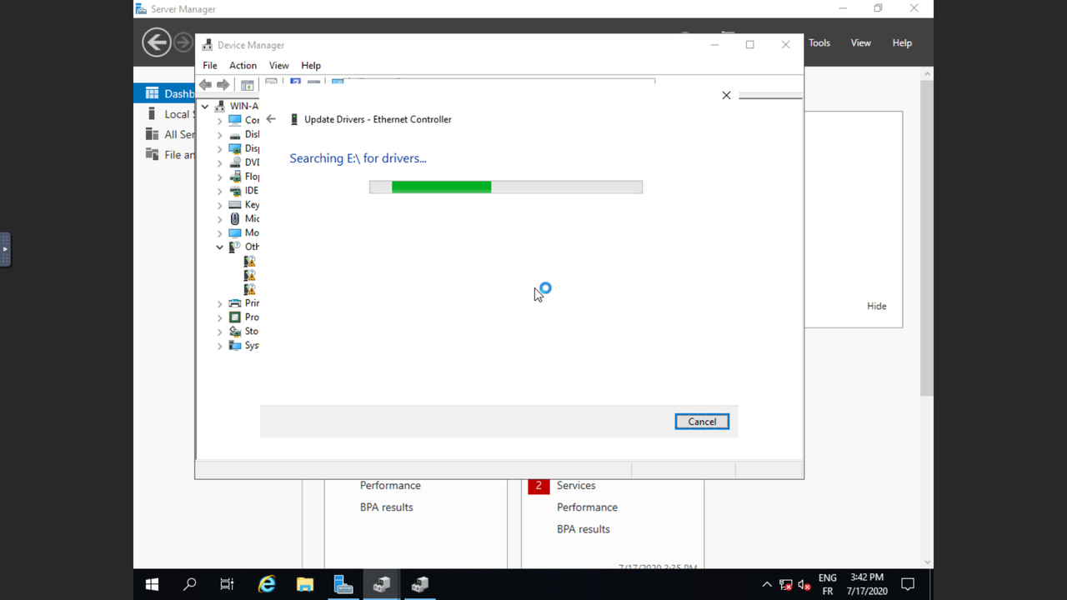
Task: Select the Display adapters icon
Action: 235,149
